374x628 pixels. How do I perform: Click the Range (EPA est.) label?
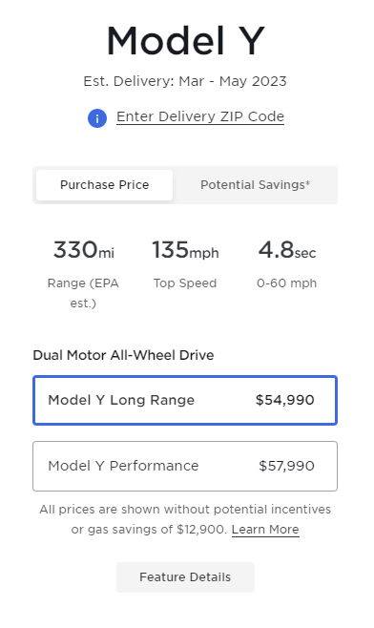click(x=83, y=293)
